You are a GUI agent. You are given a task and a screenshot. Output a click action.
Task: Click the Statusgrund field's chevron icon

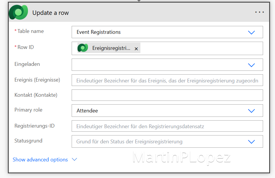251,141
